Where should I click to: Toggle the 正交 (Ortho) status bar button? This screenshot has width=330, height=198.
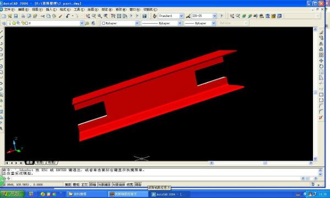point(84,185)
